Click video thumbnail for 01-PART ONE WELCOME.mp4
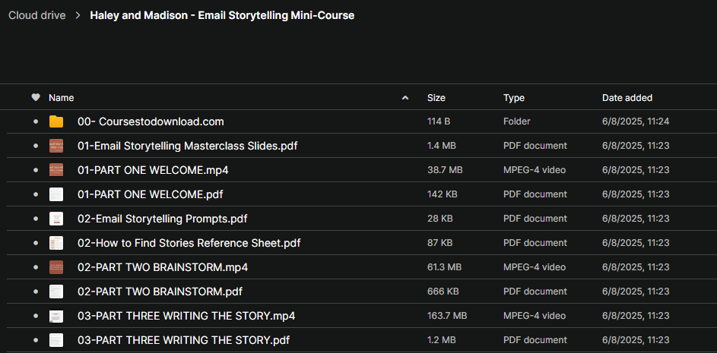The height and width of the screenshot is (353, 717). pyautogui.click(x=56, y=170)
